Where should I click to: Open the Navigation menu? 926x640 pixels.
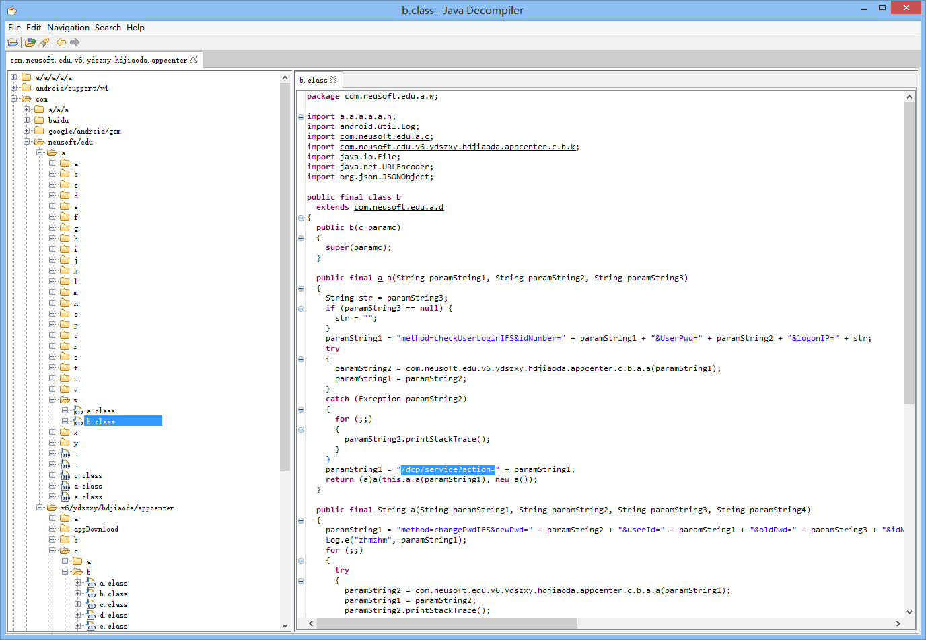[x=68, y=28]
